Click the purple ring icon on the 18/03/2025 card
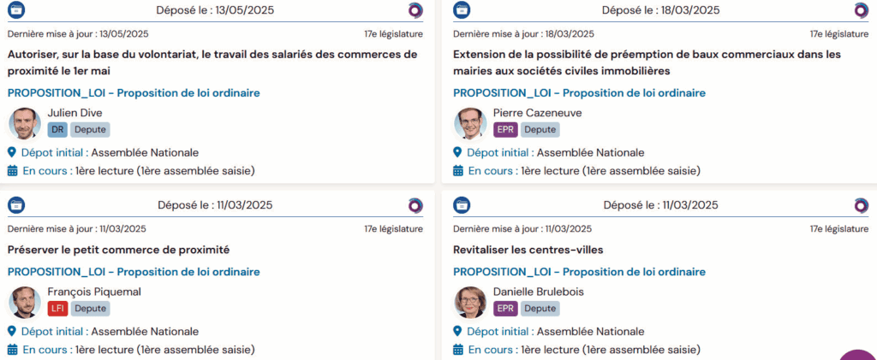877x360 pixels. [x=861, y=10]
